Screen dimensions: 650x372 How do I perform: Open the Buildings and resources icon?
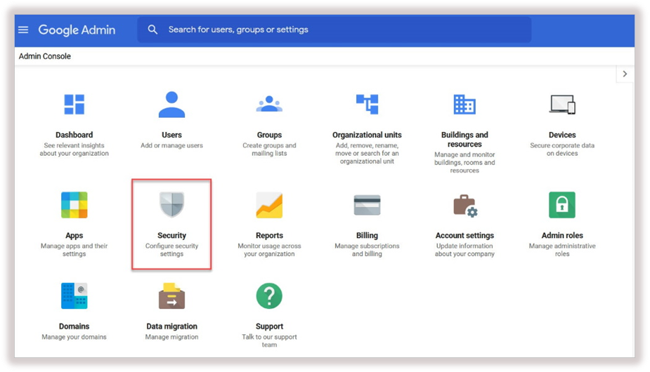pos(464,104)
